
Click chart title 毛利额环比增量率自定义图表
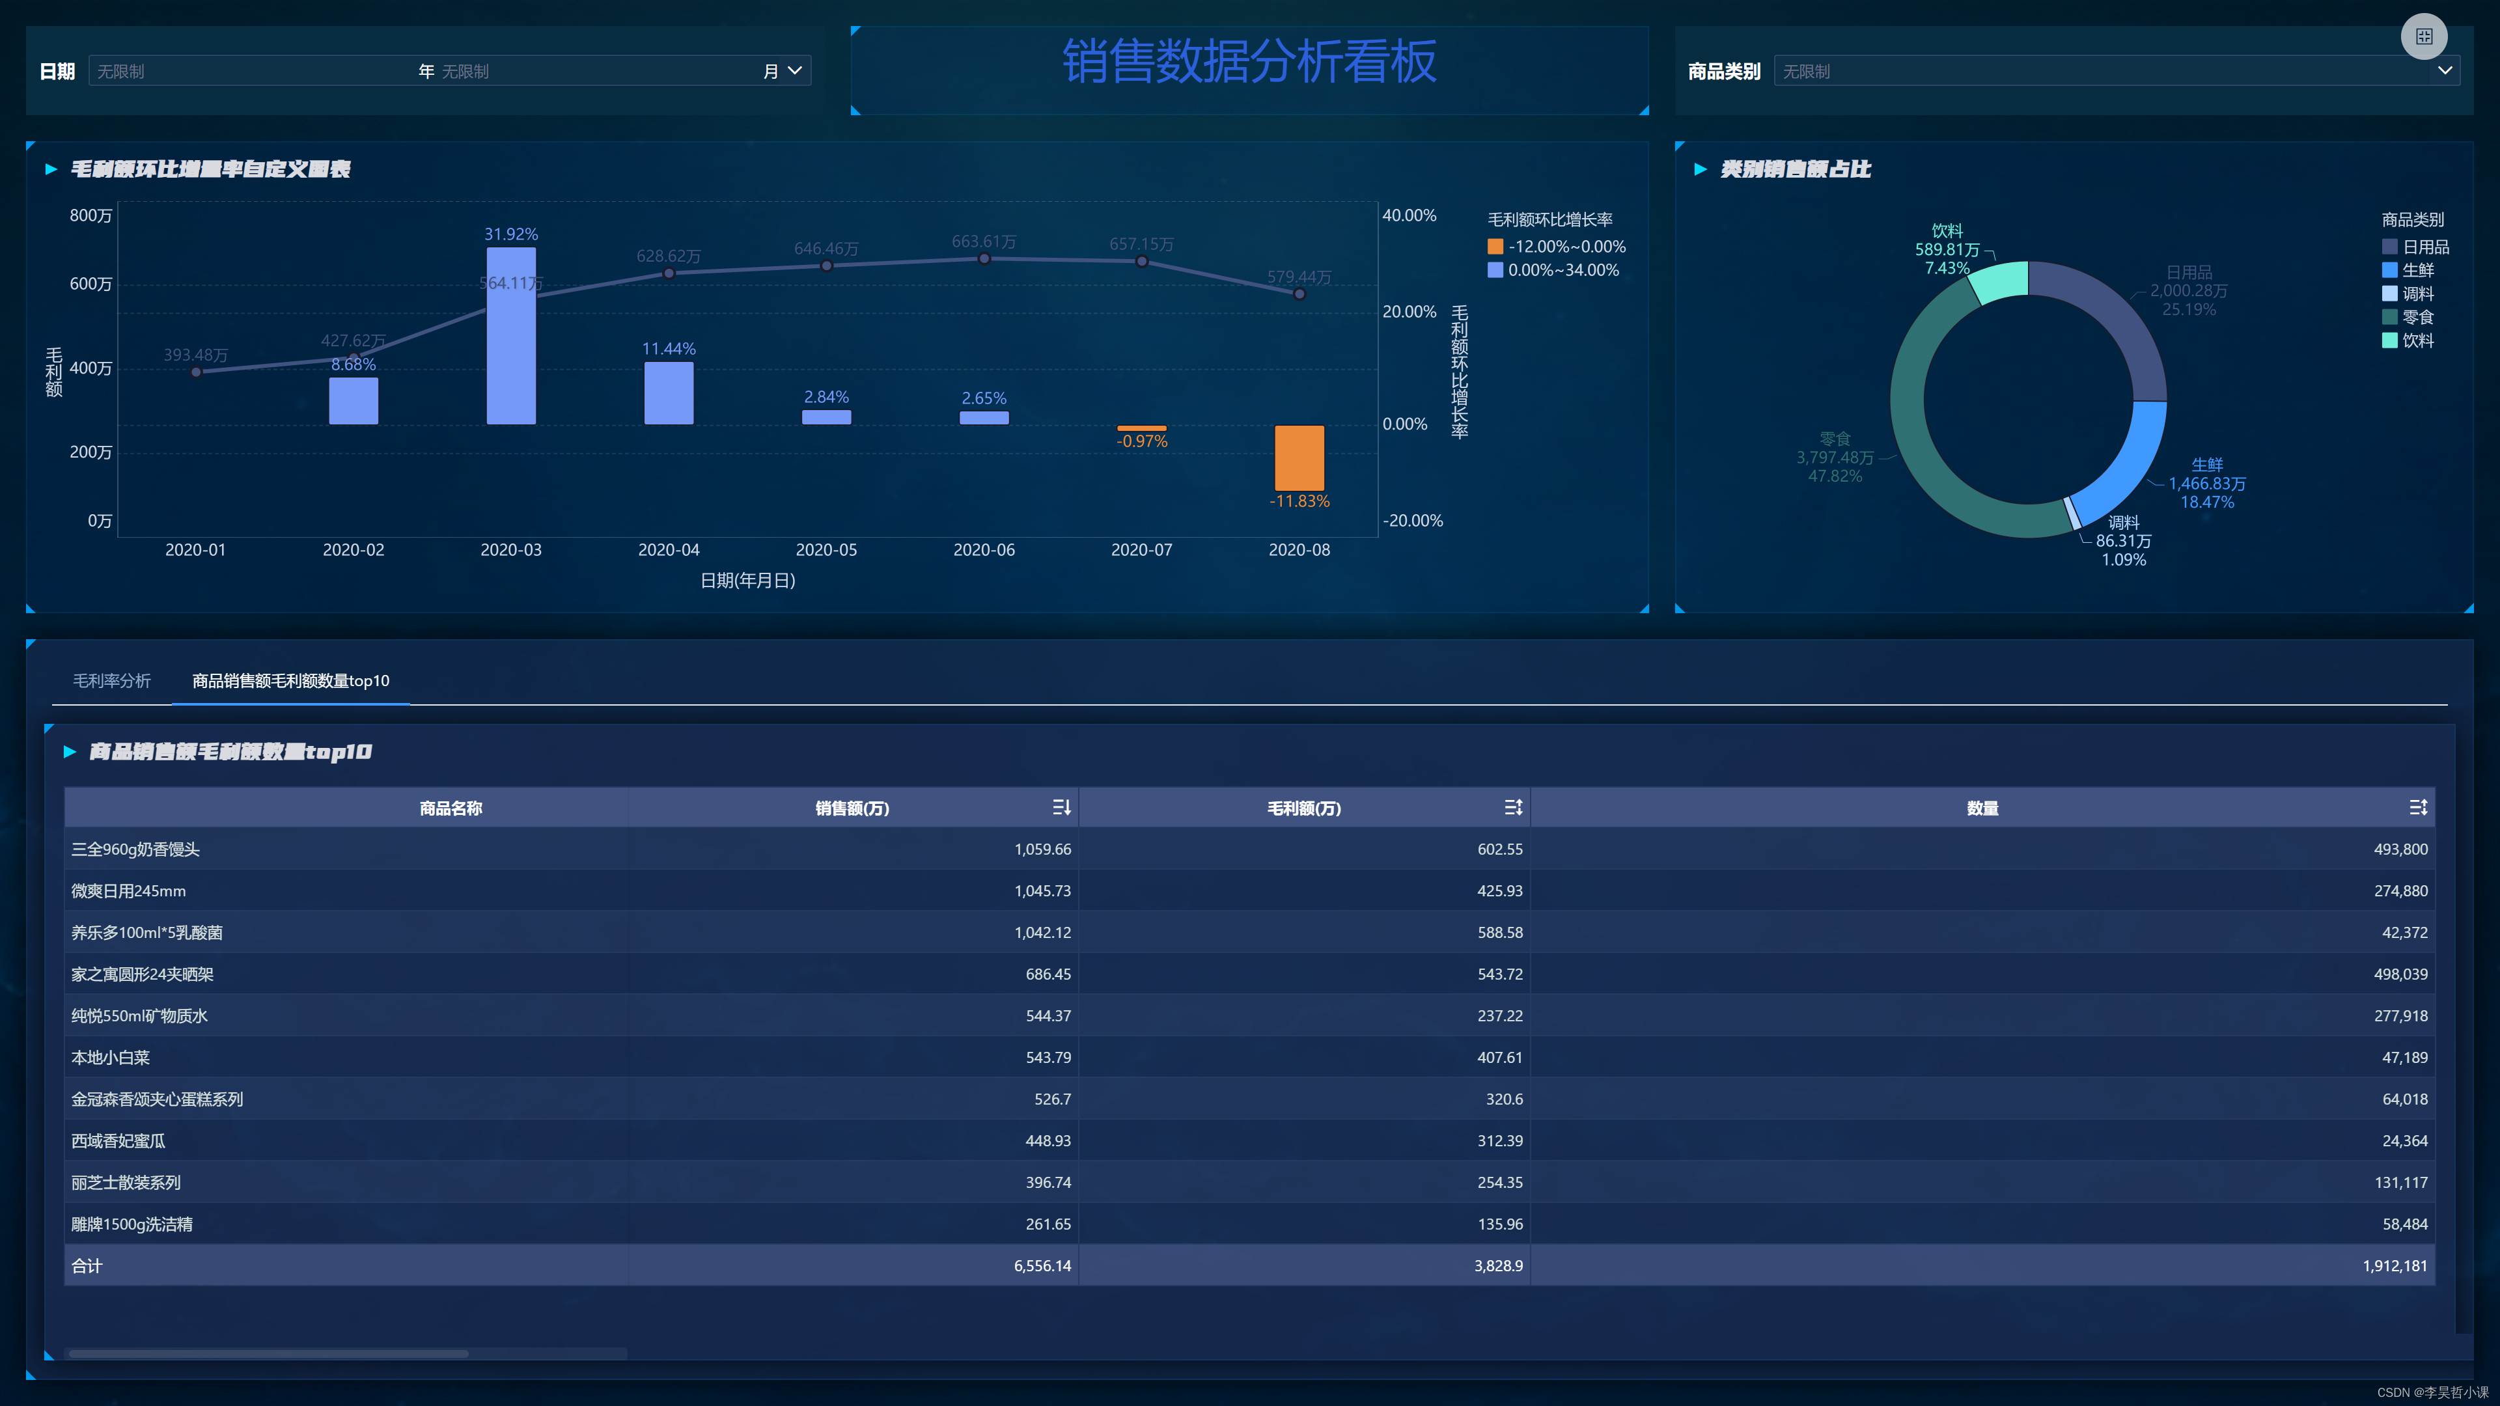210,169
